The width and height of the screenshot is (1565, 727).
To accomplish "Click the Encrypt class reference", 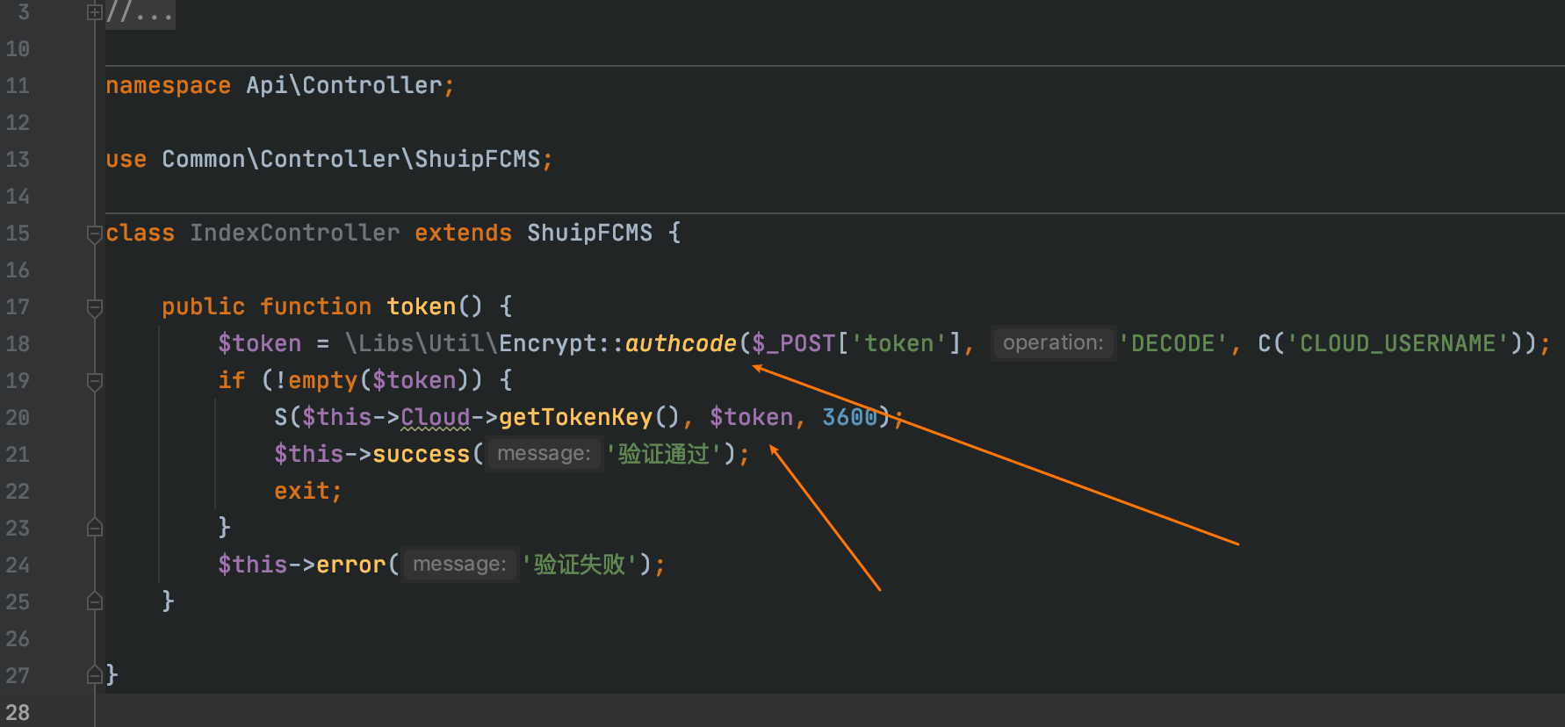I will pos(547,343).
